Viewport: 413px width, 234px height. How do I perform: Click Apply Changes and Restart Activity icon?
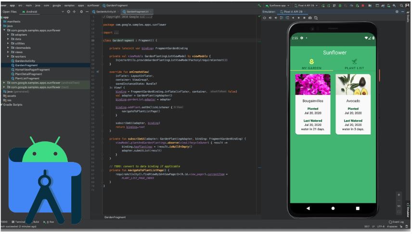(x=328, y=5)
